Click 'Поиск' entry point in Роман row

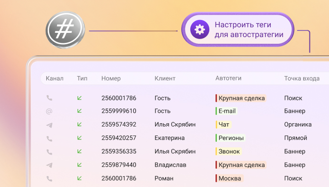pos(293,178)
